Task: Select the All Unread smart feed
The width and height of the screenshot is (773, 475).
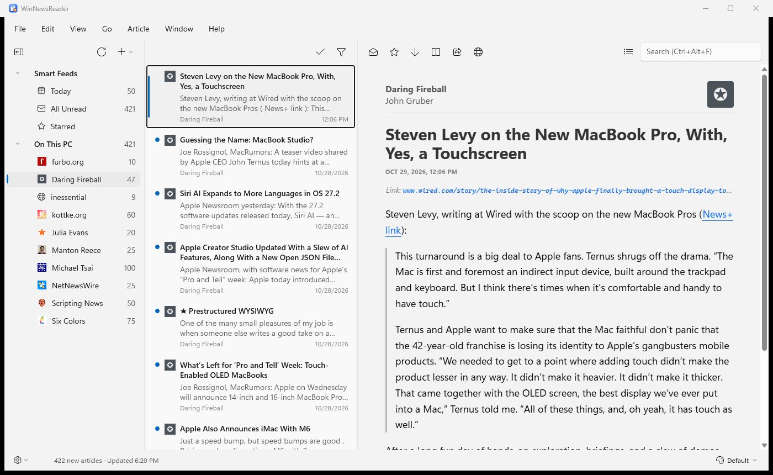Action: (x=73, y=109)
